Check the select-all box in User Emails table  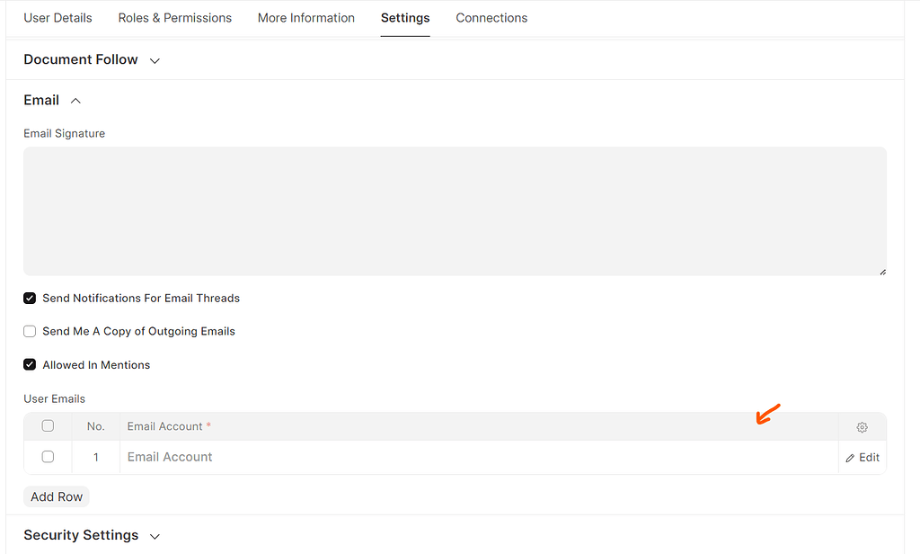click(x=48, y=425)
